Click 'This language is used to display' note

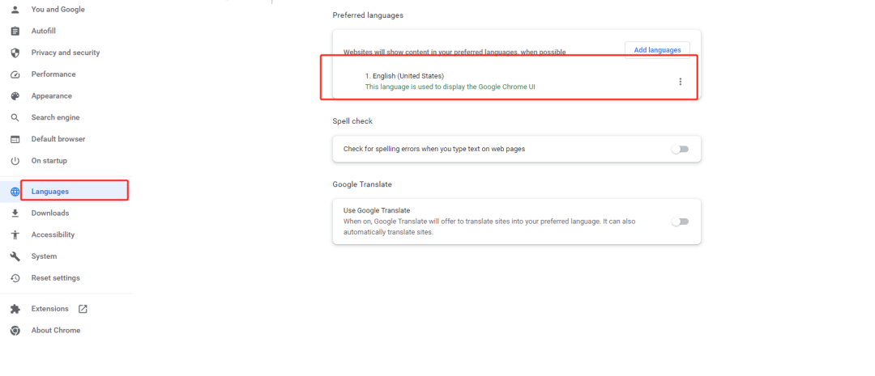[450, 87]
